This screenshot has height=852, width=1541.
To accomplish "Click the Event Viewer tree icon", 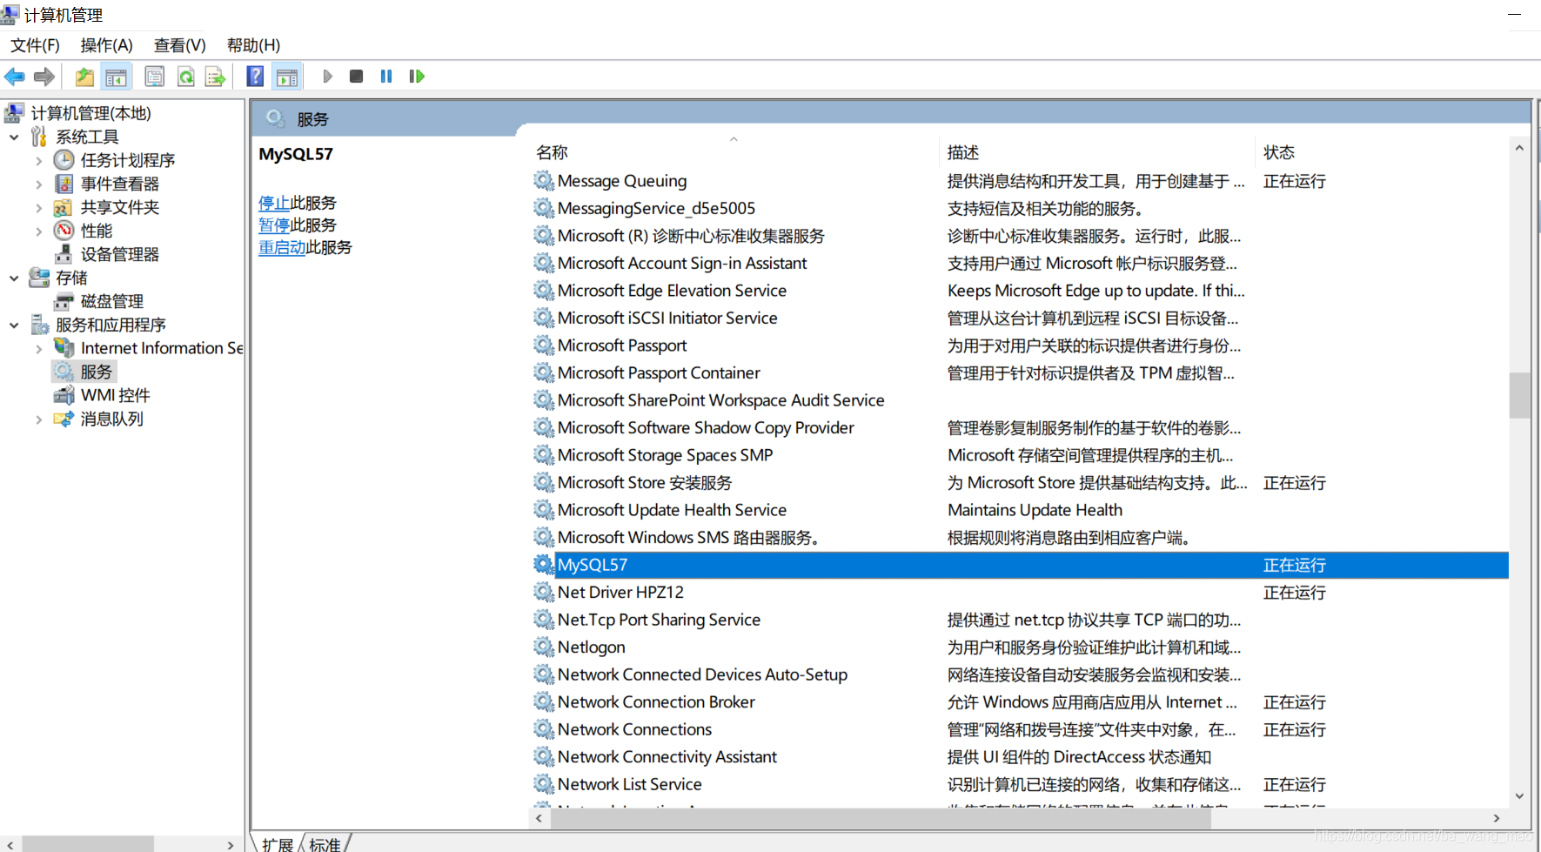I will [64, 184].
